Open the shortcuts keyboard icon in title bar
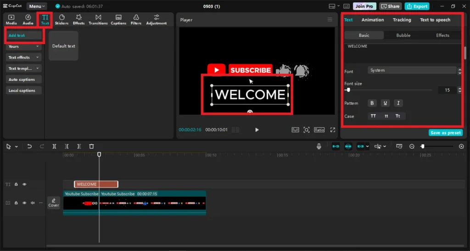The image size is (470, 251). [347, 6]
